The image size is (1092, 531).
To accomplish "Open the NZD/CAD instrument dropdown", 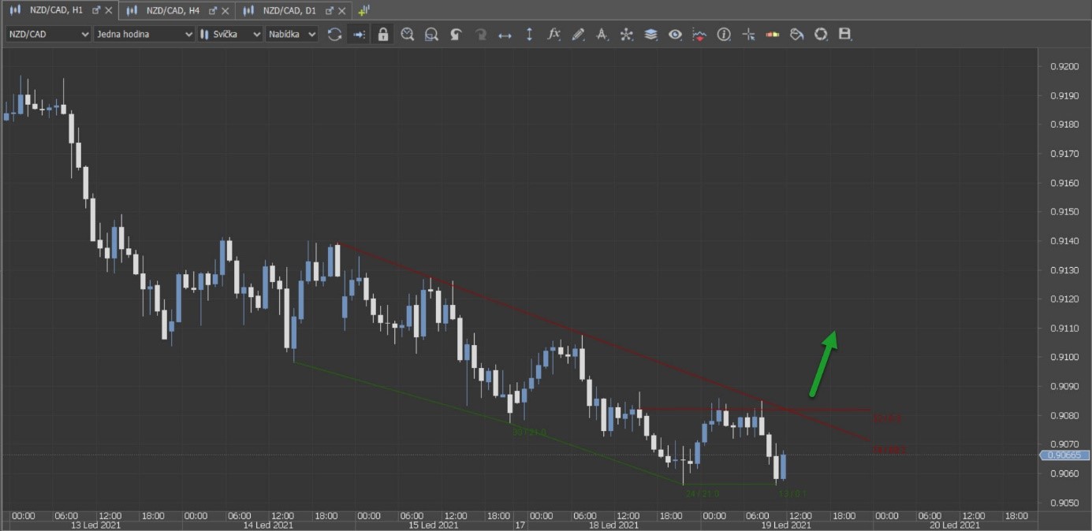I will tap(49, 35).
